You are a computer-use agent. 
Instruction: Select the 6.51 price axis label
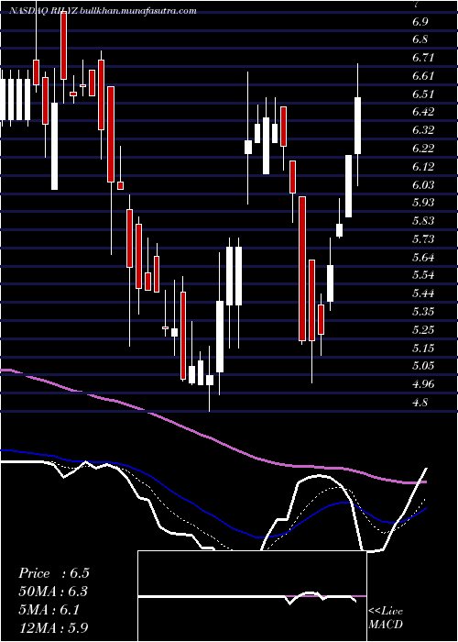click(422, 94)
